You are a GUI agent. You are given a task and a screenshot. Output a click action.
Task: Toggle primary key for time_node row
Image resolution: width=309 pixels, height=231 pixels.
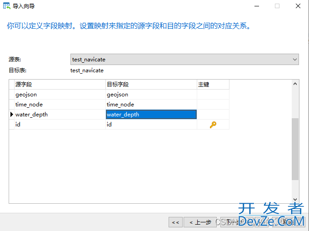213,105
